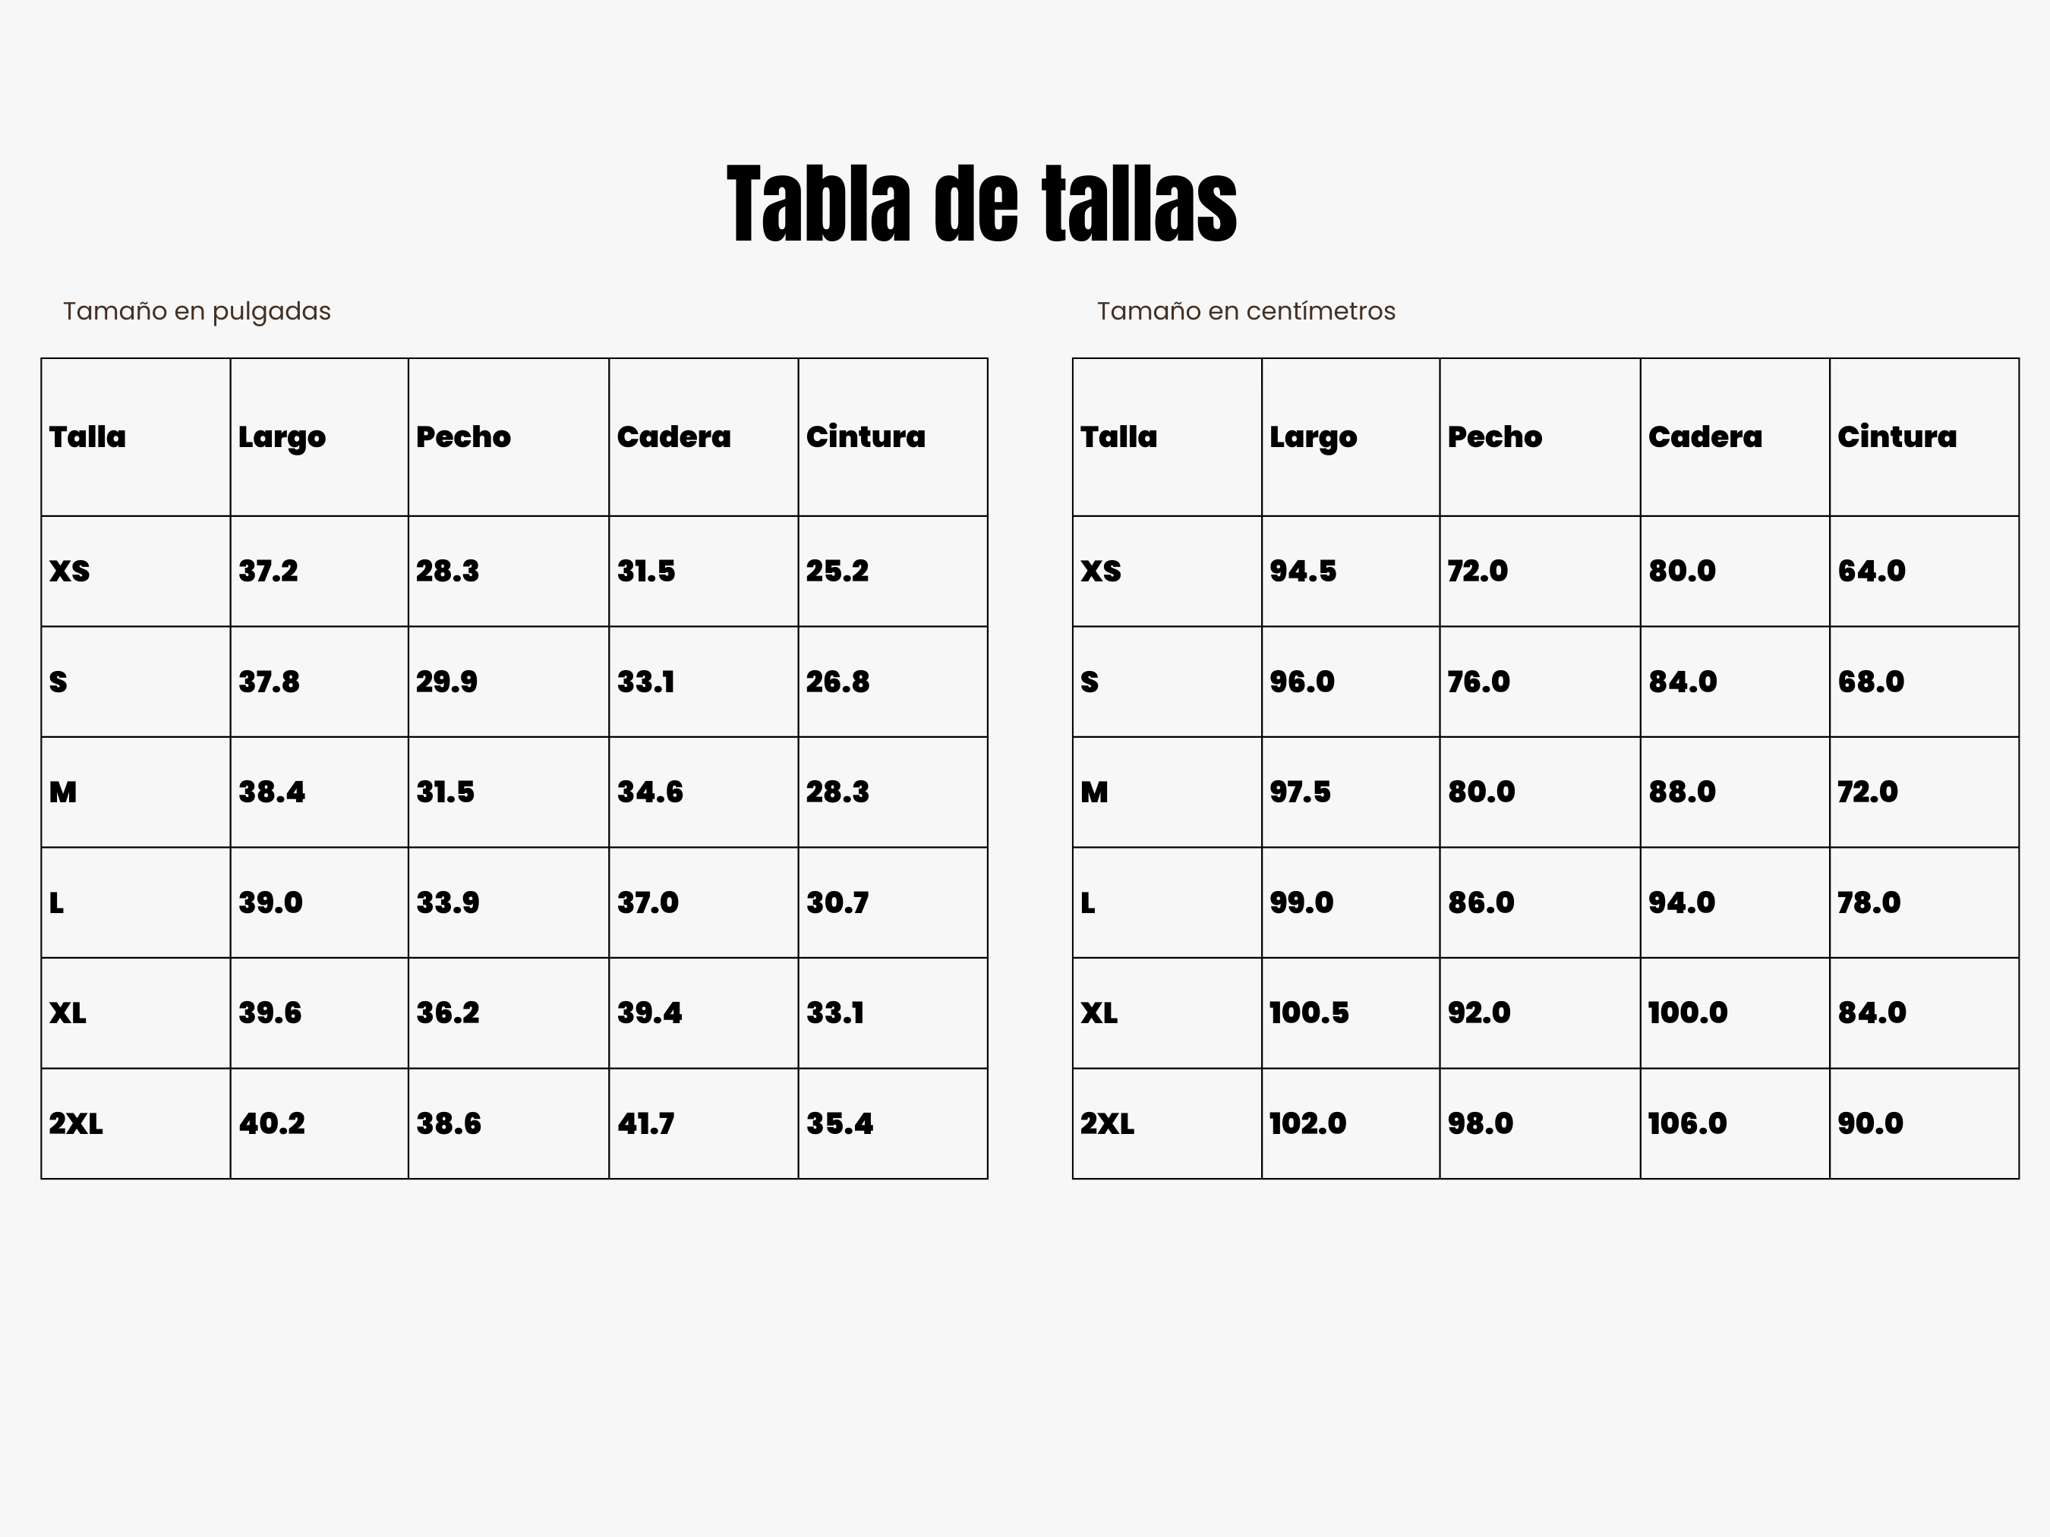Select the Cintura header in the inches table
This screenshot has width=2050, height=1537.
[x=865, y=436]
